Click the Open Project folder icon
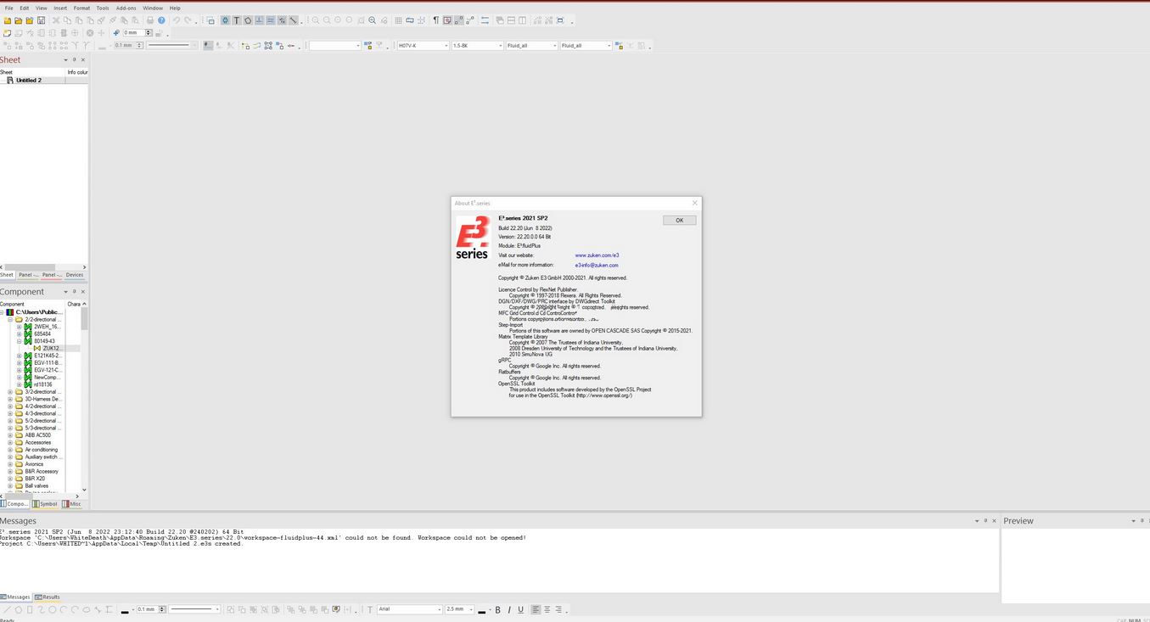This screenshot has width=1150, height=622. click(x=18, y=20)
